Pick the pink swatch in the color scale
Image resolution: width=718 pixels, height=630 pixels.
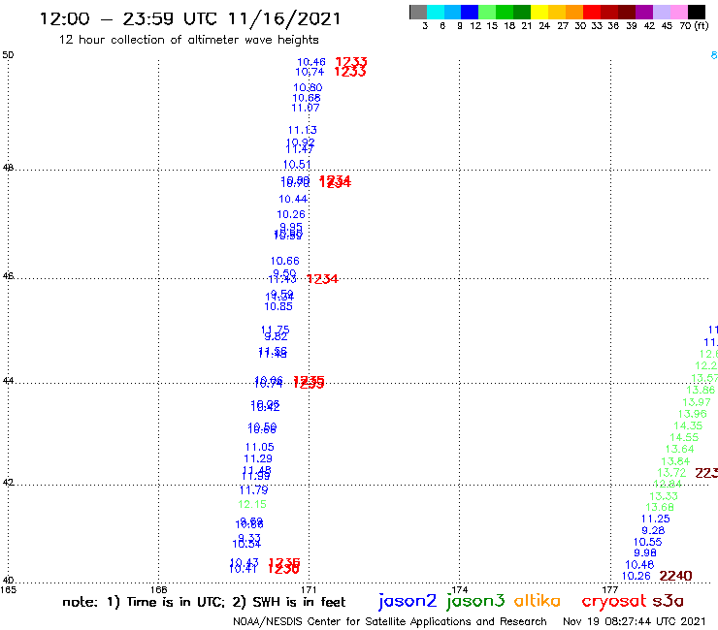[678, 12]
